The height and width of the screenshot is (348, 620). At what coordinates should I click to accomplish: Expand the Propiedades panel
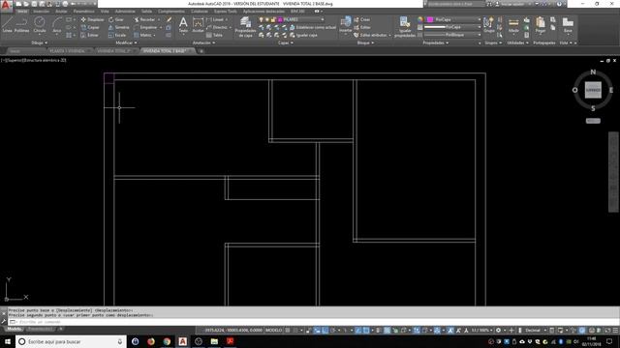point(436,43)
